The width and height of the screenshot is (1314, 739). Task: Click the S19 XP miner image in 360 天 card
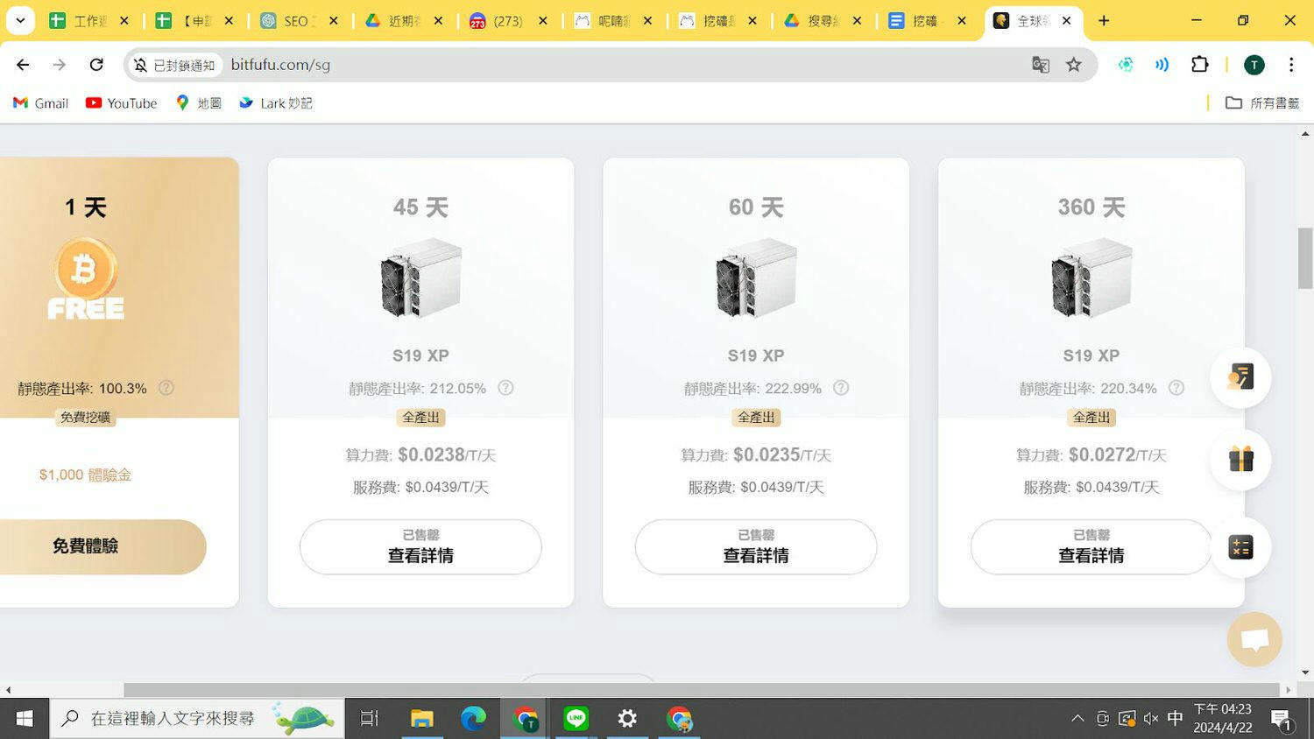pyautogui.click(x=1091, y=278)
